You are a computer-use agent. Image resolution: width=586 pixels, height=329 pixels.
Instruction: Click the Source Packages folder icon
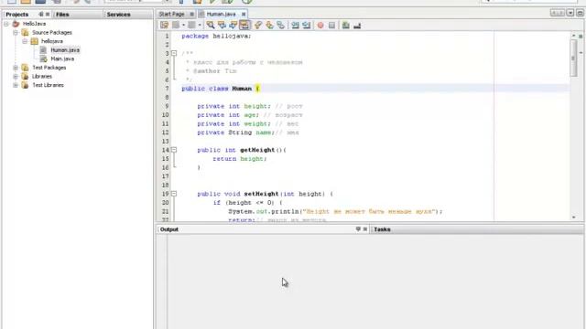coord(25,33)
